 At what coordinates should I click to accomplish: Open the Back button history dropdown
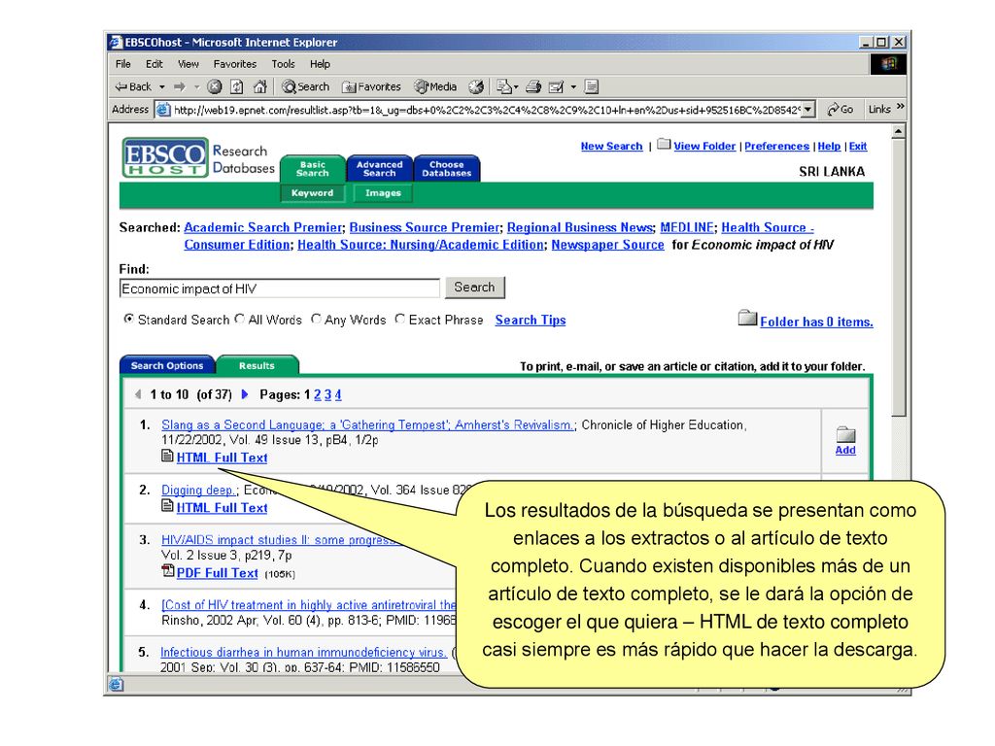click(162, 86)
